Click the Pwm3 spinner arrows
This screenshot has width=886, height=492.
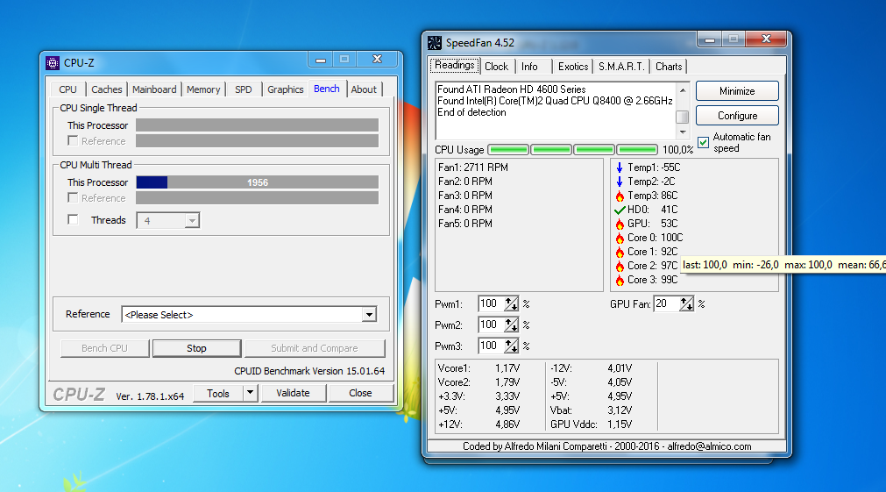point(511,346)
